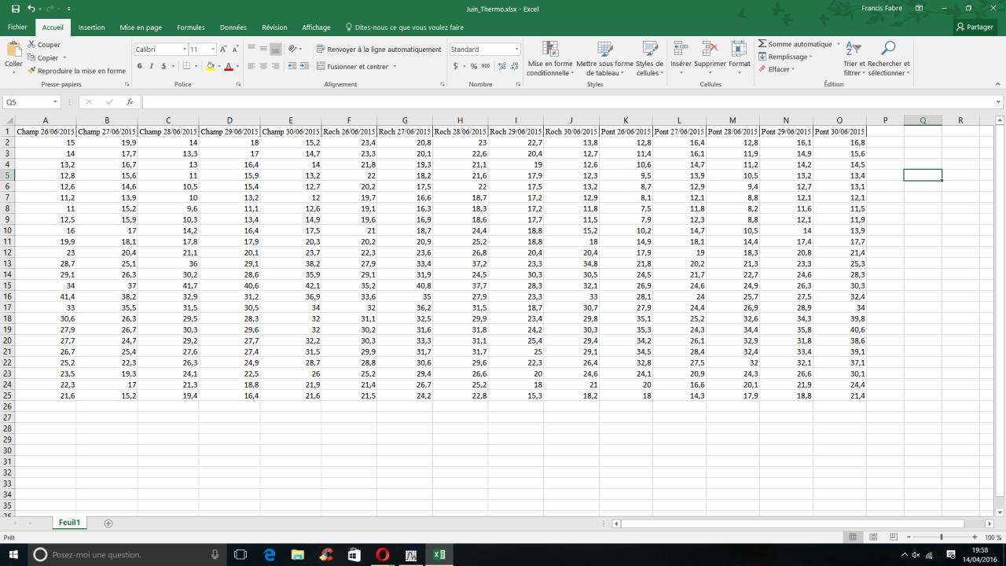1006x566 pixels.
Task: Open Trier et filtrer menu
Action: [854, 59]
